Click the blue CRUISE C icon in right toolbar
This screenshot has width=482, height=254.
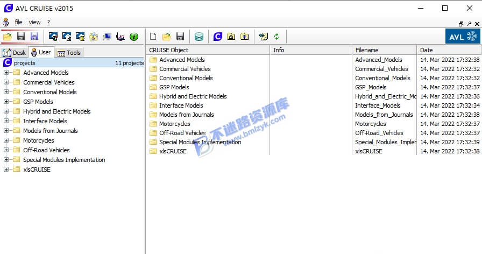pyautogui.click(x=218, y=37)
